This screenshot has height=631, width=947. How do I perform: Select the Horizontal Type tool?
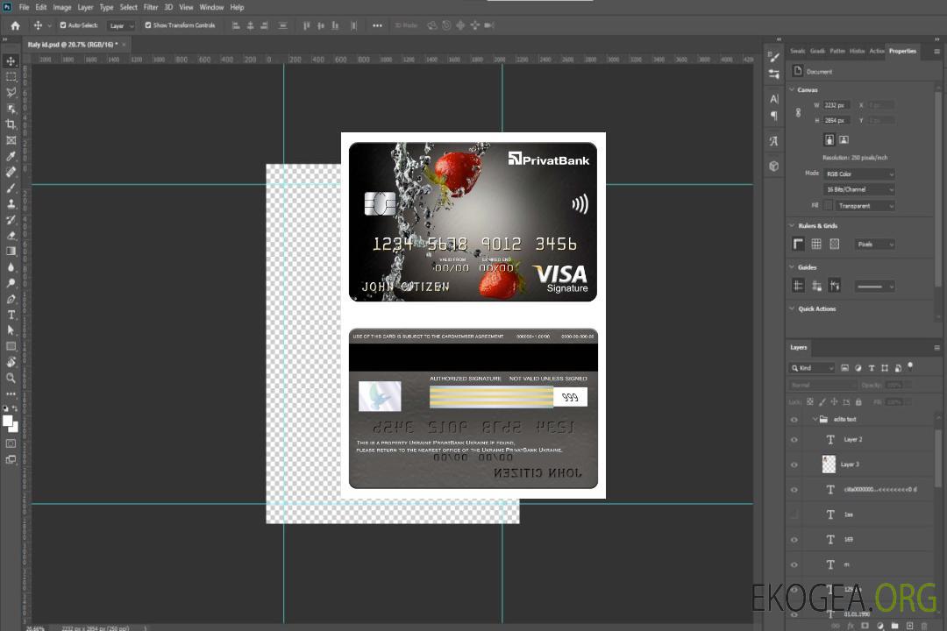coord(11,315)
